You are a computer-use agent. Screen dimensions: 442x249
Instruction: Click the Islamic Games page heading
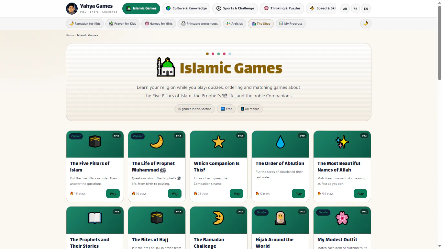coord(231,68)
